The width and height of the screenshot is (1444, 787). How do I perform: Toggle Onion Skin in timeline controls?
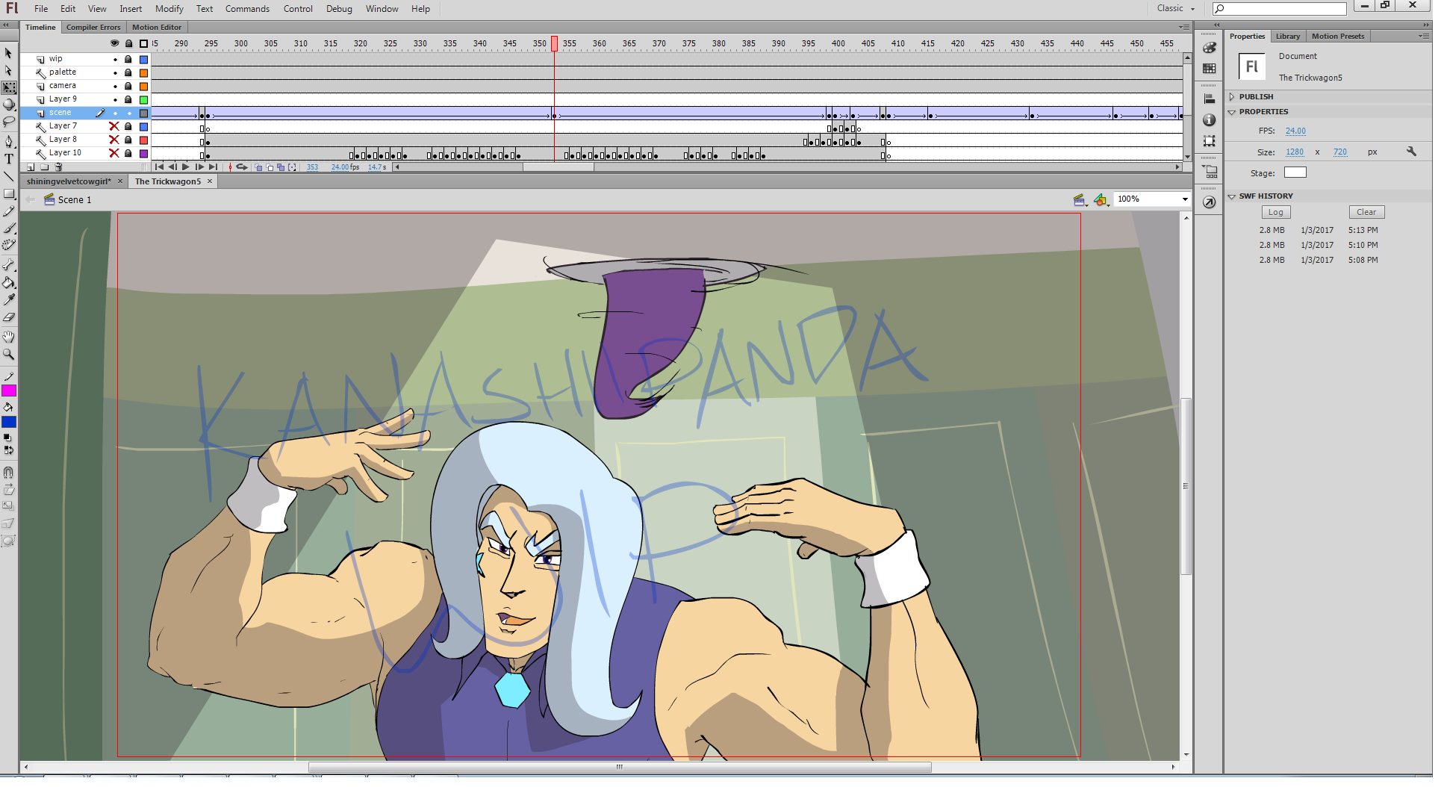pyautogui.click(x=258, y=167)
